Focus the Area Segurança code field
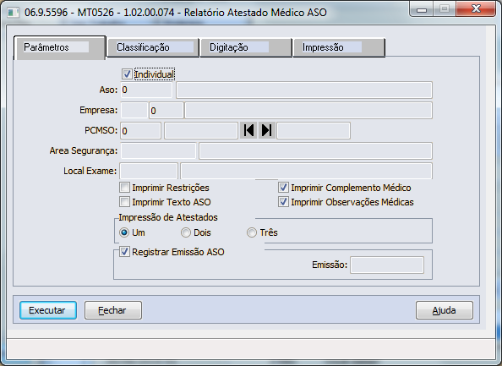This screenshot has height=366, width=502. (159, 150)
